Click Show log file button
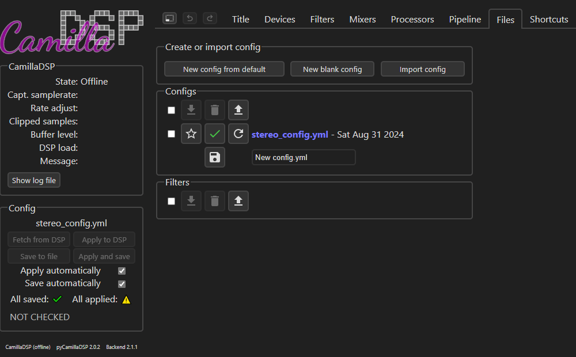Screen dimensions: 576x357 [x=34, y=180]
